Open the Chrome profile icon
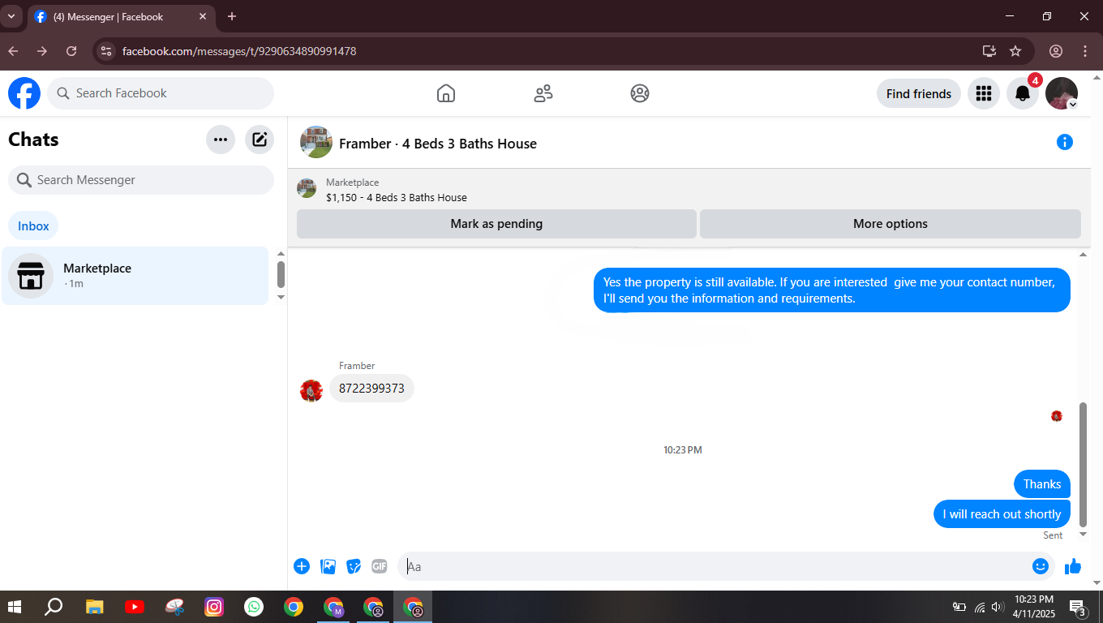Screen dimensions: 1103x623 [1056, 51]
